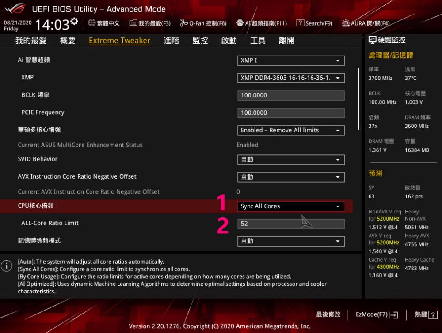This screenshot has height=333, width=442.
Task: Click the 37°C temperature value
Action: (x=411, y=78)
